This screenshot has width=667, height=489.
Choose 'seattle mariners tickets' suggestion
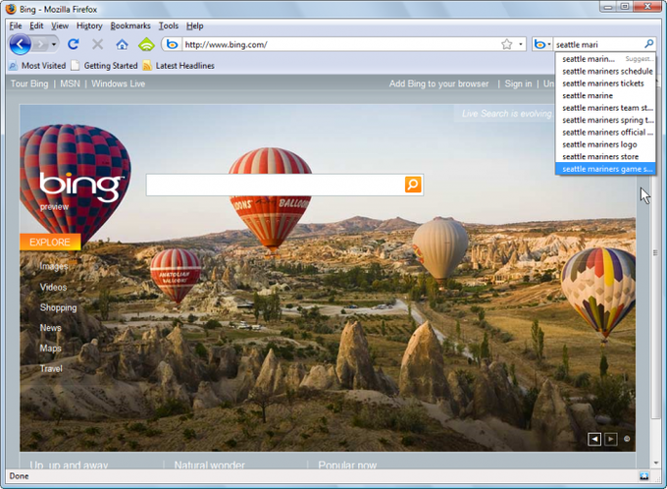(x=602, y=83)
